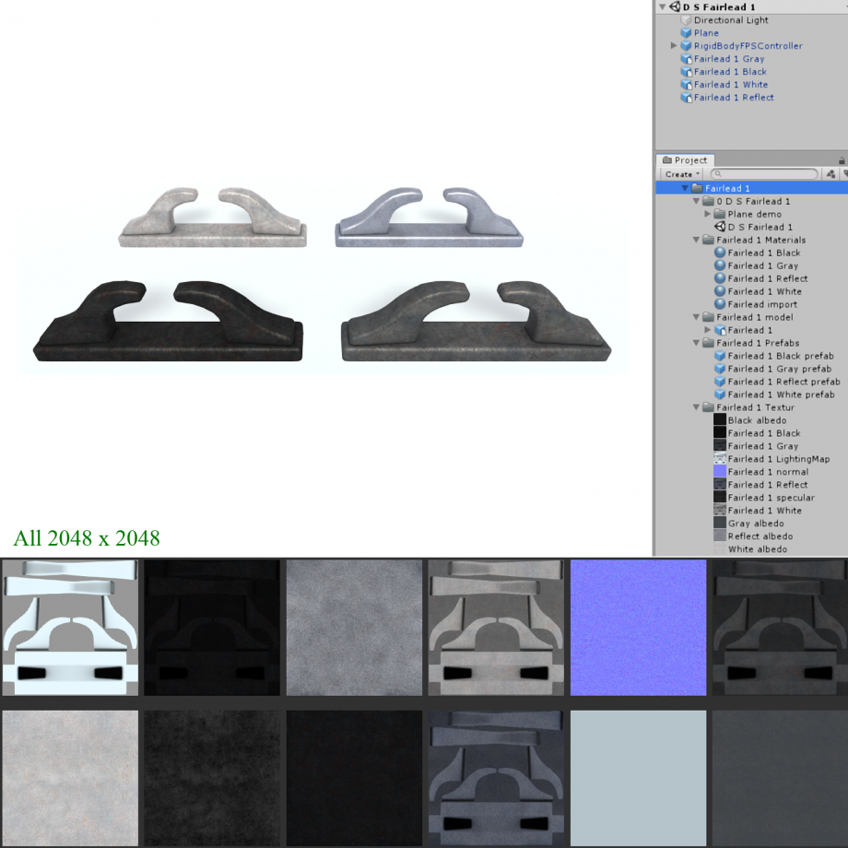Collapse the Fairlead 1 Prefabs folder
Viewport: 848px width, 848px height.
click(697, 343)
